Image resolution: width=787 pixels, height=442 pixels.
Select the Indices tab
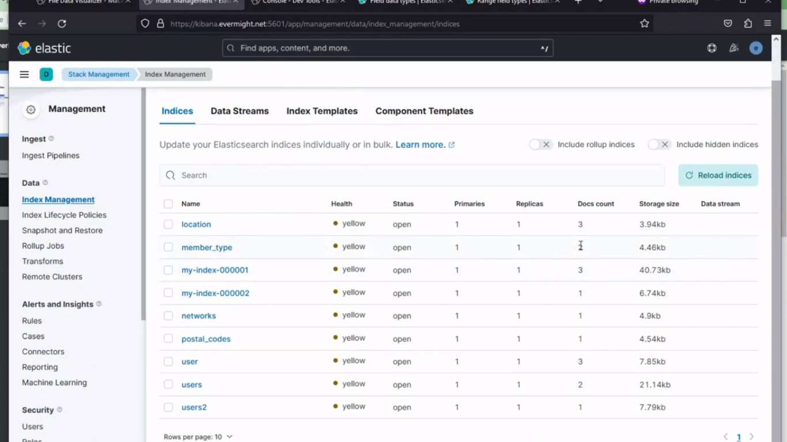point(177,111)
